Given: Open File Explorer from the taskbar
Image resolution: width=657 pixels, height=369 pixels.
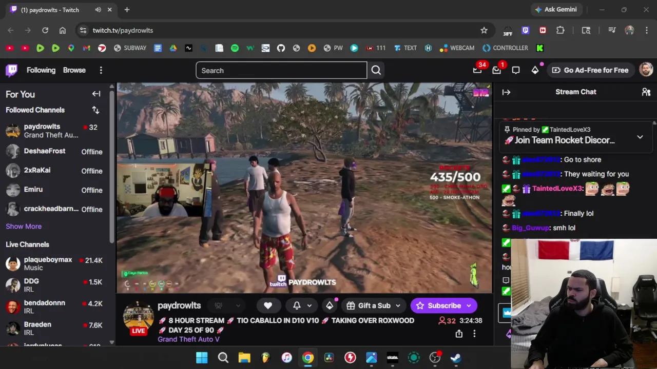Looking at the screenshot, I should (244, 358).
